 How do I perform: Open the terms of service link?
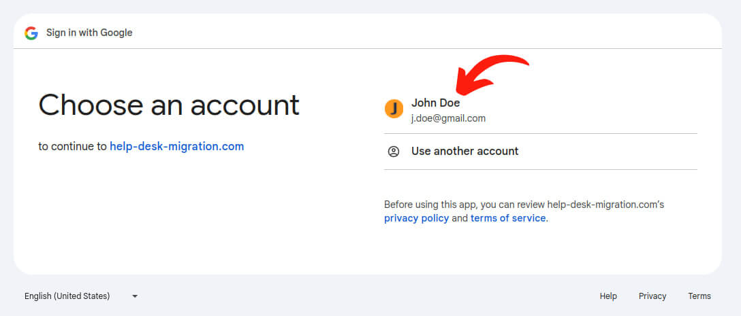[x=507, y=218]
